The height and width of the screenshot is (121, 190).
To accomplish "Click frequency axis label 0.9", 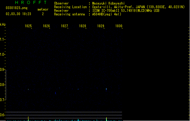I will coord(2,70).
